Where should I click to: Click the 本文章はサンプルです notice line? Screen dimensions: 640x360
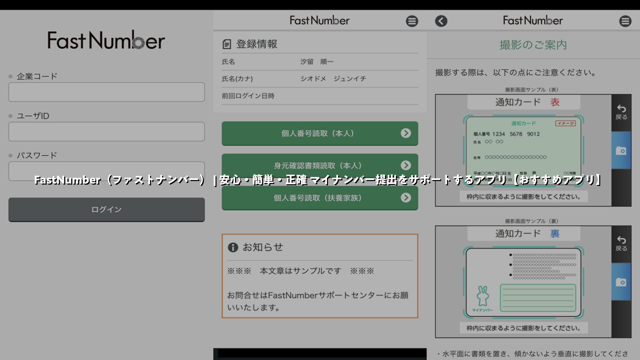pyautogui.click(x=301, y=271)
